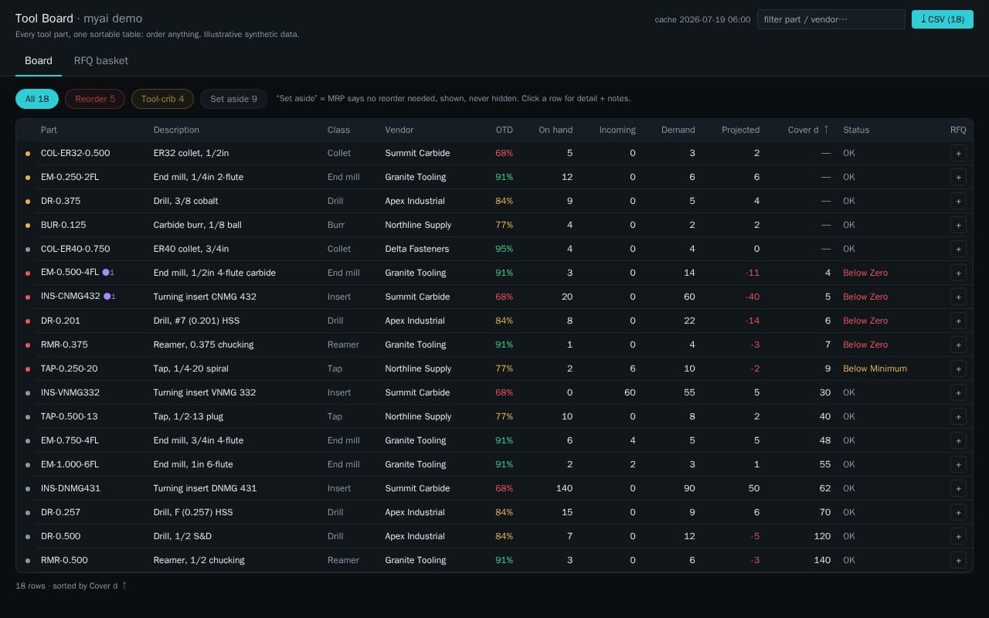Image resolution: width=989 pixels, height=618 pixels.
Task: Click the plus icon in the EM-0.250-2FL row
Action: coord(958,177)
